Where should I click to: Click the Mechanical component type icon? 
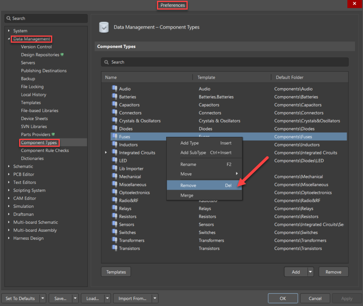pyautogui.click(x=115, y=176)
